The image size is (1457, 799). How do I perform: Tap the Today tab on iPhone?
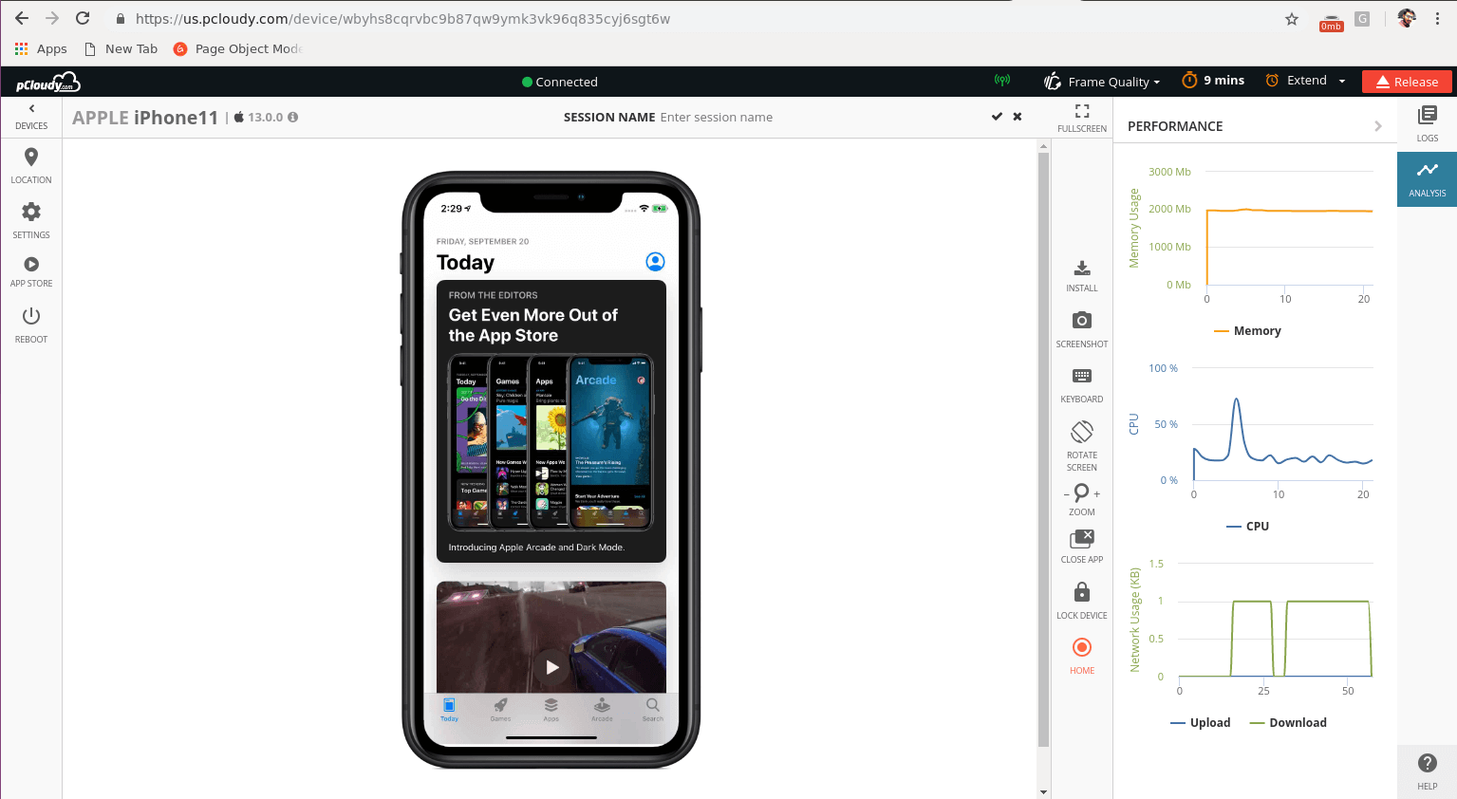(449, 709)
